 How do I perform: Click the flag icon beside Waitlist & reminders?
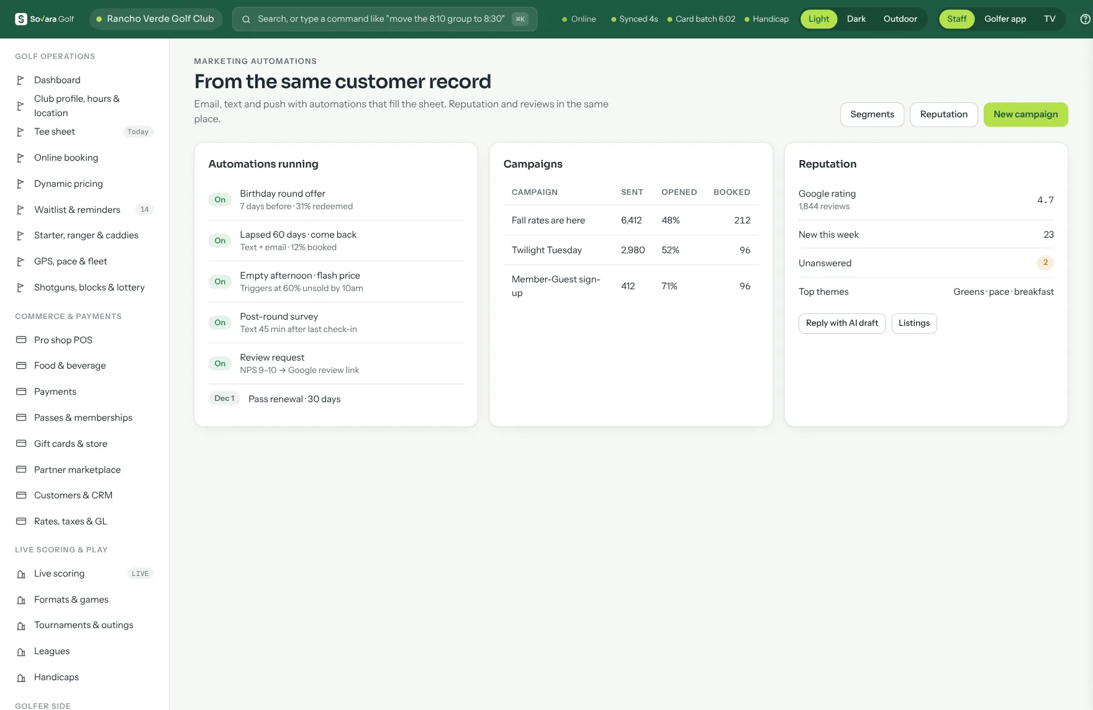tap(20, 210)
